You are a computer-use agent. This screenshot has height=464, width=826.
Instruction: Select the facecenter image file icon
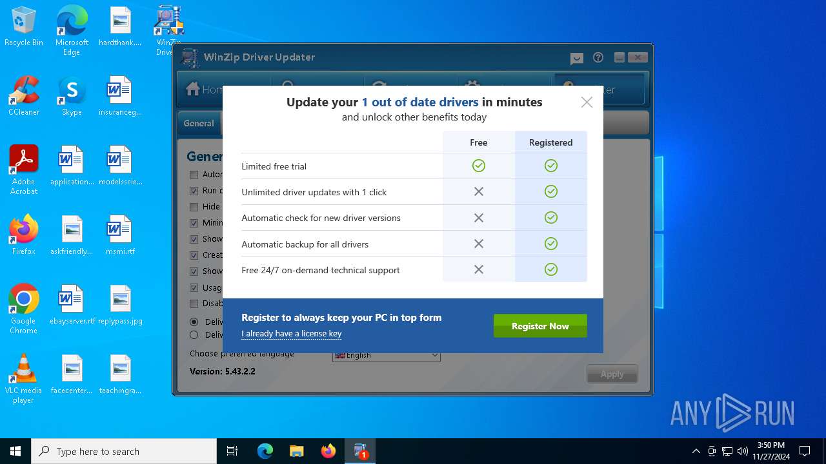pyautogui.click(x=72, y=374)
